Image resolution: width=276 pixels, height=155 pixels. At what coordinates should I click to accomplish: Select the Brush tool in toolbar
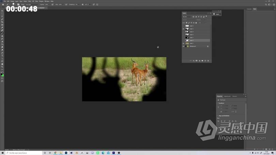[2, 33]
